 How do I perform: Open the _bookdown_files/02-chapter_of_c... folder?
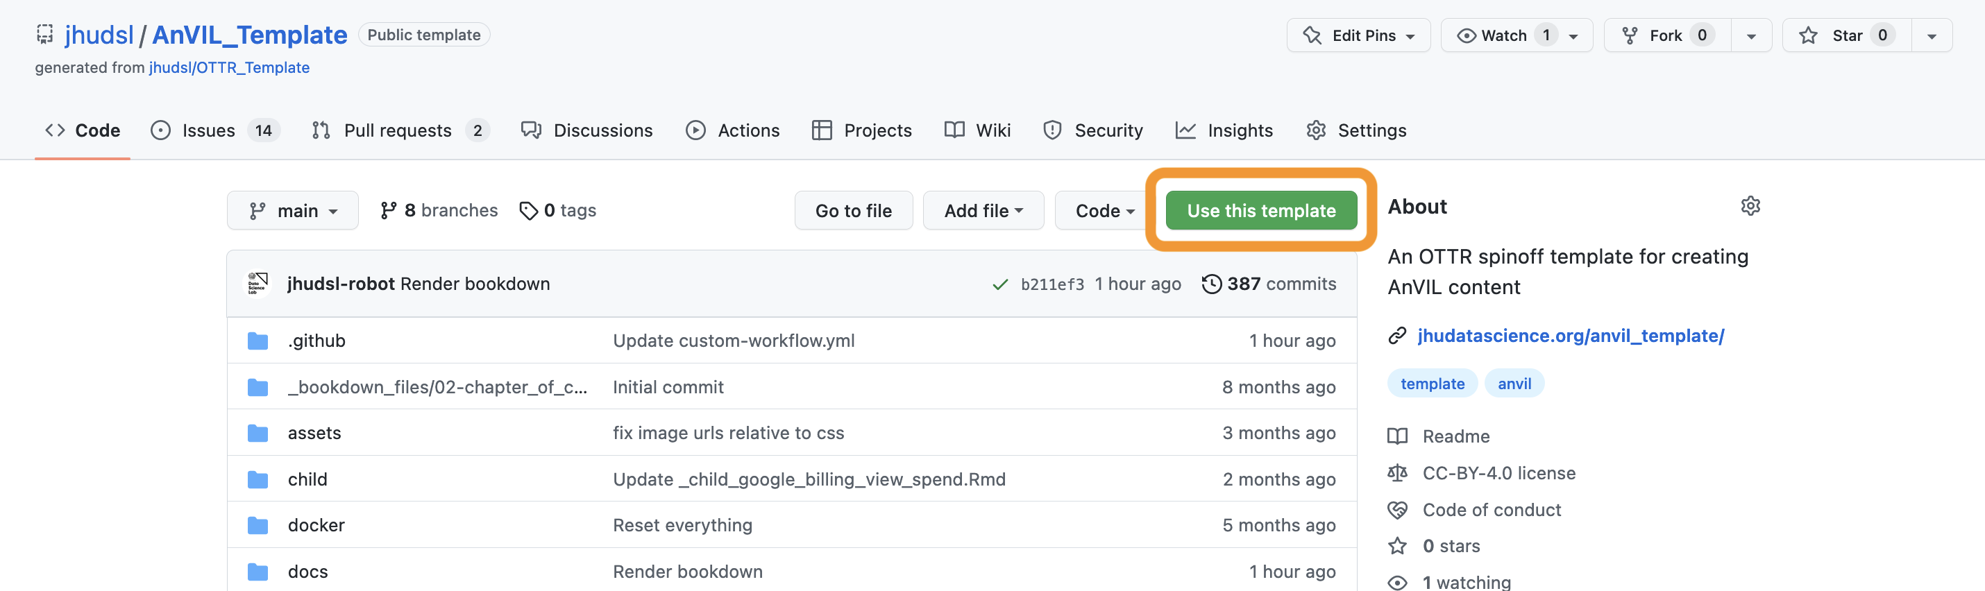tap(437, 387)
